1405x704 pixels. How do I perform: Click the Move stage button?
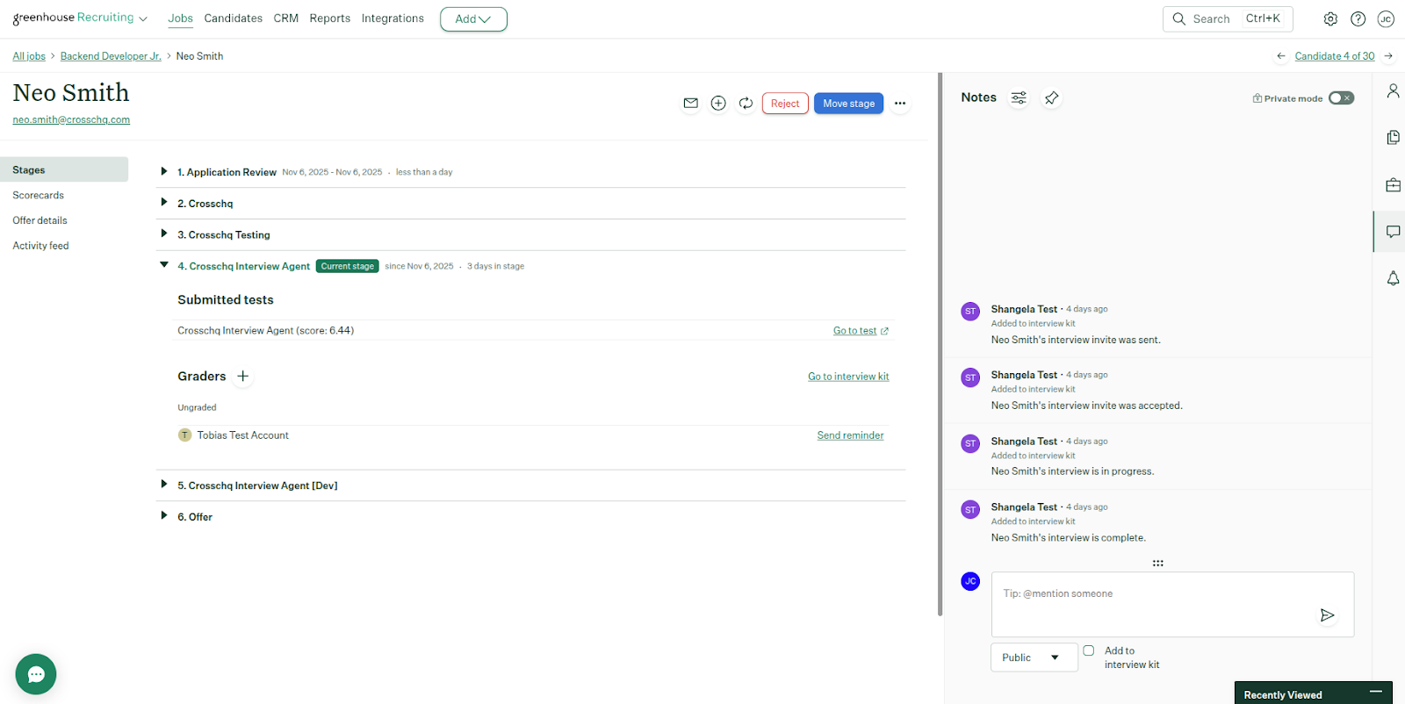(848, 104)
